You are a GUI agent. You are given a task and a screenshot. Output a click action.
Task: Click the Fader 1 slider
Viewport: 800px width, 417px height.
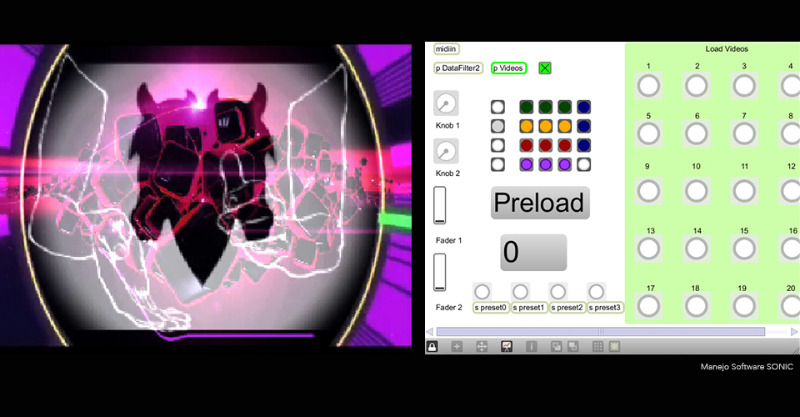[440, 205]
